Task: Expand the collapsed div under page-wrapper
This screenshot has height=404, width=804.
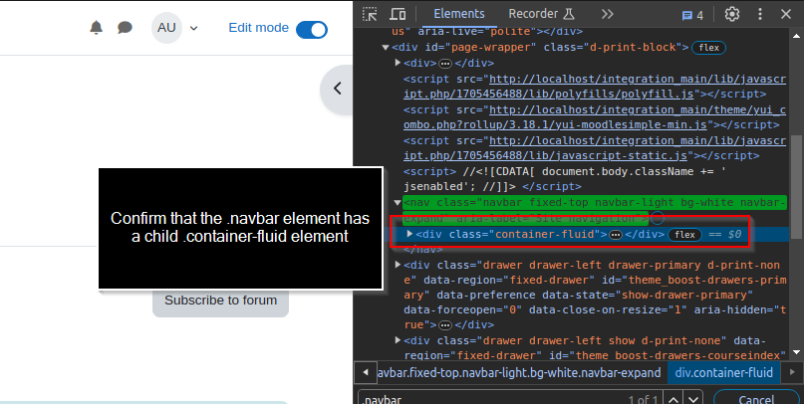Action: [x=398, y=63]
